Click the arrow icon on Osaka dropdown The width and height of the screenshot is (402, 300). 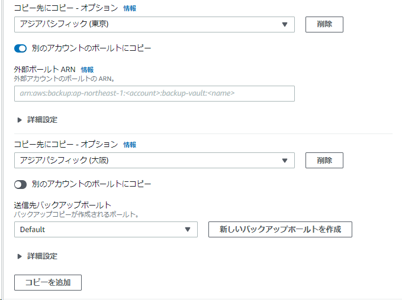coord(285,160)
